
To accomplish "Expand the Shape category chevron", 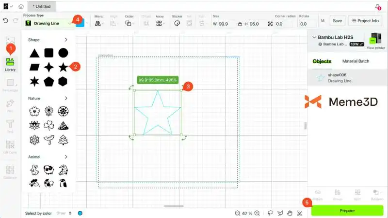I will pos(66,40).
